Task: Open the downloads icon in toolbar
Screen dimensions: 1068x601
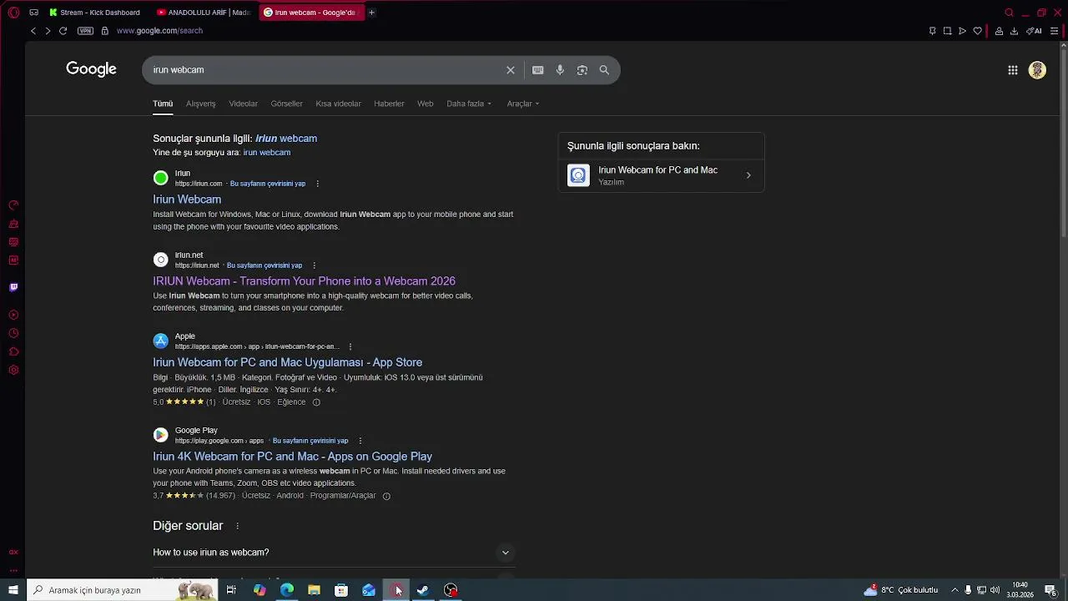Action: click(x=1014, y=31)
